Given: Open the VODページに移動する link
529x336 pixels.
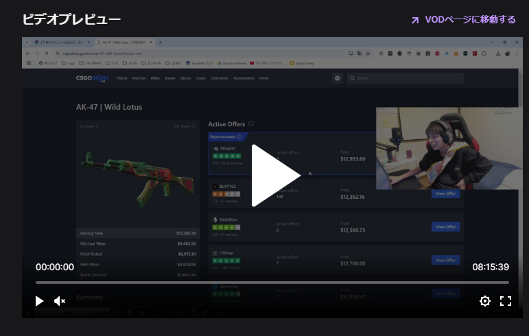Looking at the screenshot, I should click(464, 20).
